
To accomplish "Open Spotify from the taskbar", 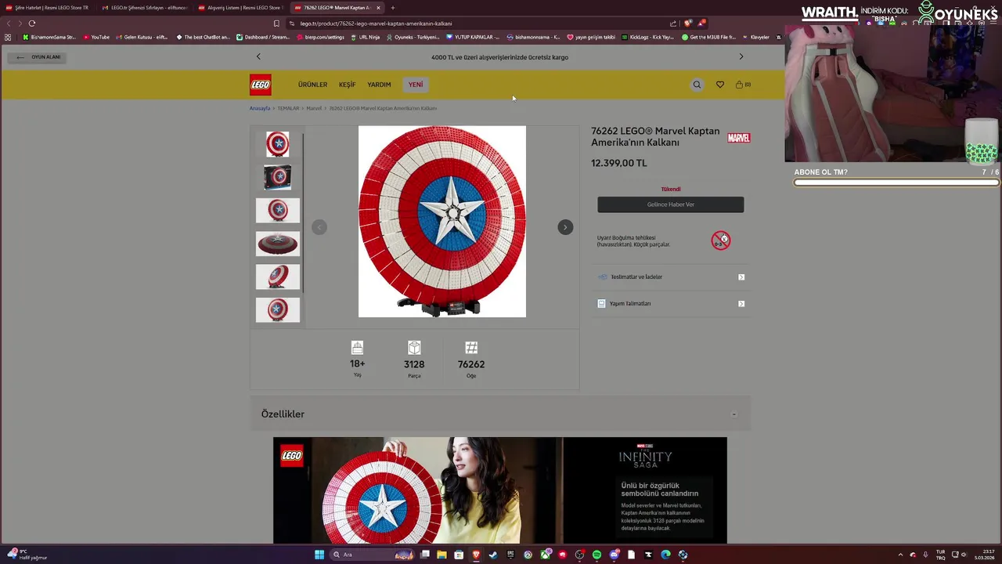I will click(x=597, y=555).
